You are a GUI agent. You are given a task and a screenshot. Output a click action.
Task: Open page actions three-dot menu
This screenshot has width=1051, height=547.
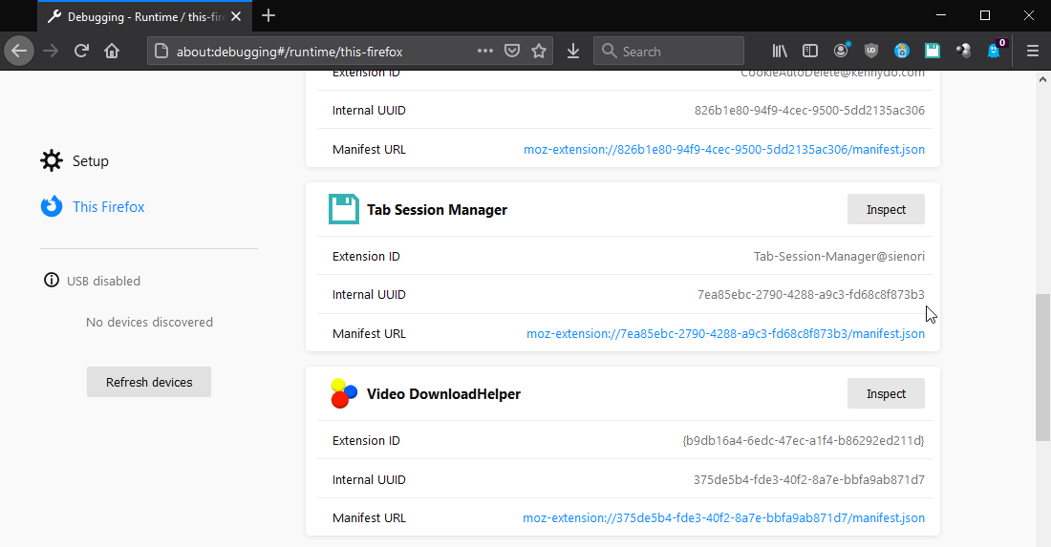coord(485,51)
